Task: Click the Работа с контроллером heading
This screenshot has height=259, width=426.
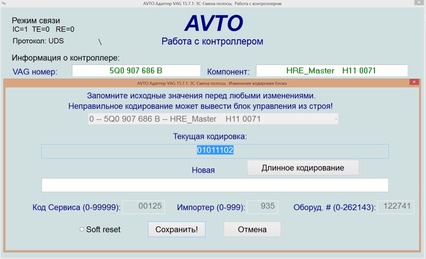Action: (x=212, y=42)
